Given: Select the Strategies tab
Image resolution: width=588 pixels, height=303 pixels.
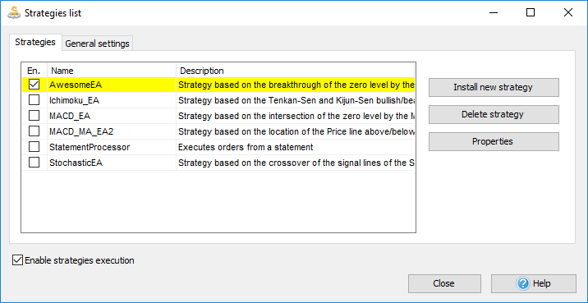Looking at the screenshot, I should pyautogui.click(x=35, y=42).
